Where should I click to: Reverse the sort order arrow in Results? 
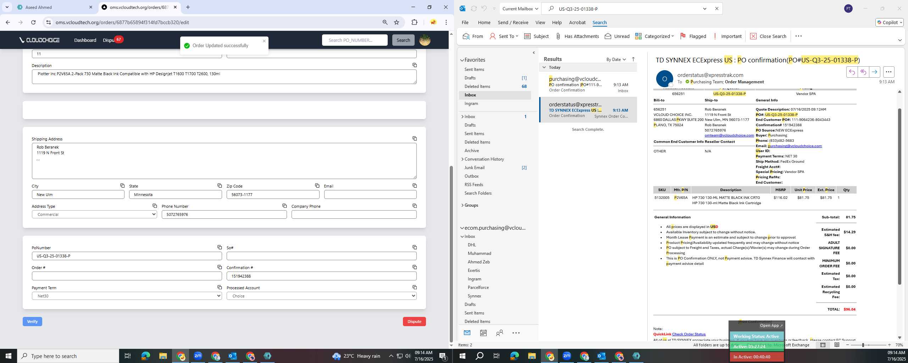click(x=633, y=59)
